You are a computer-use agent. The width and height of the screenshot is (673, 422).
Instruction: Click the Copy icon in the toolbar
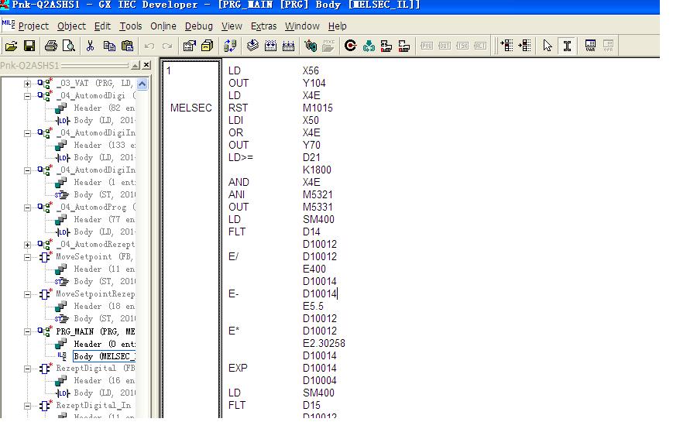[109, 46]
